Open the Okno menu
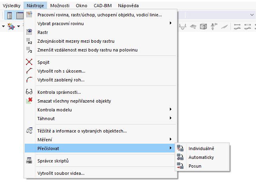256x188 pixels. [81, 6]
